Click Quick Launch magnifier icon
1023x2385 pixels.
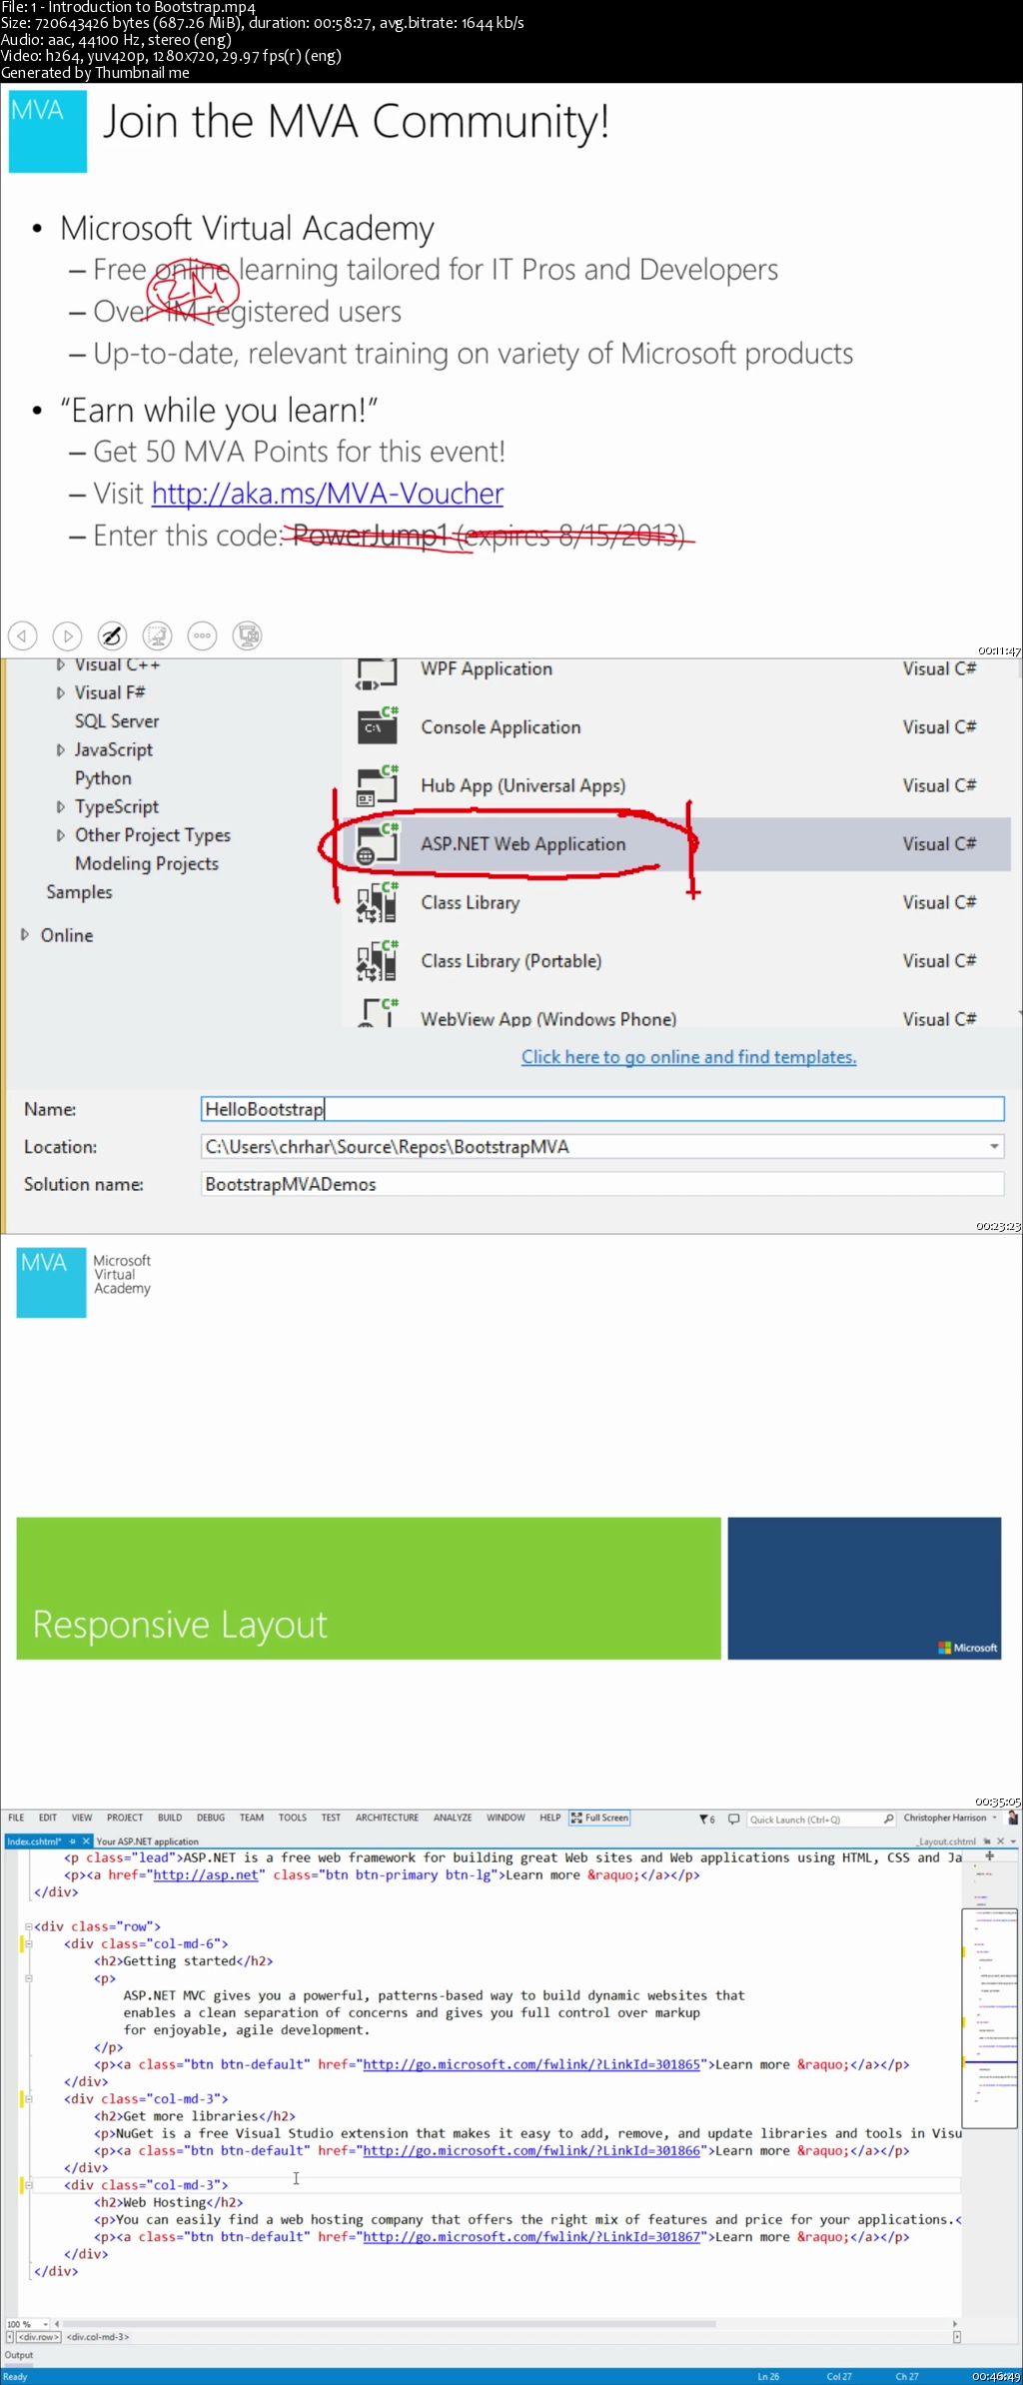[888, 1819]
